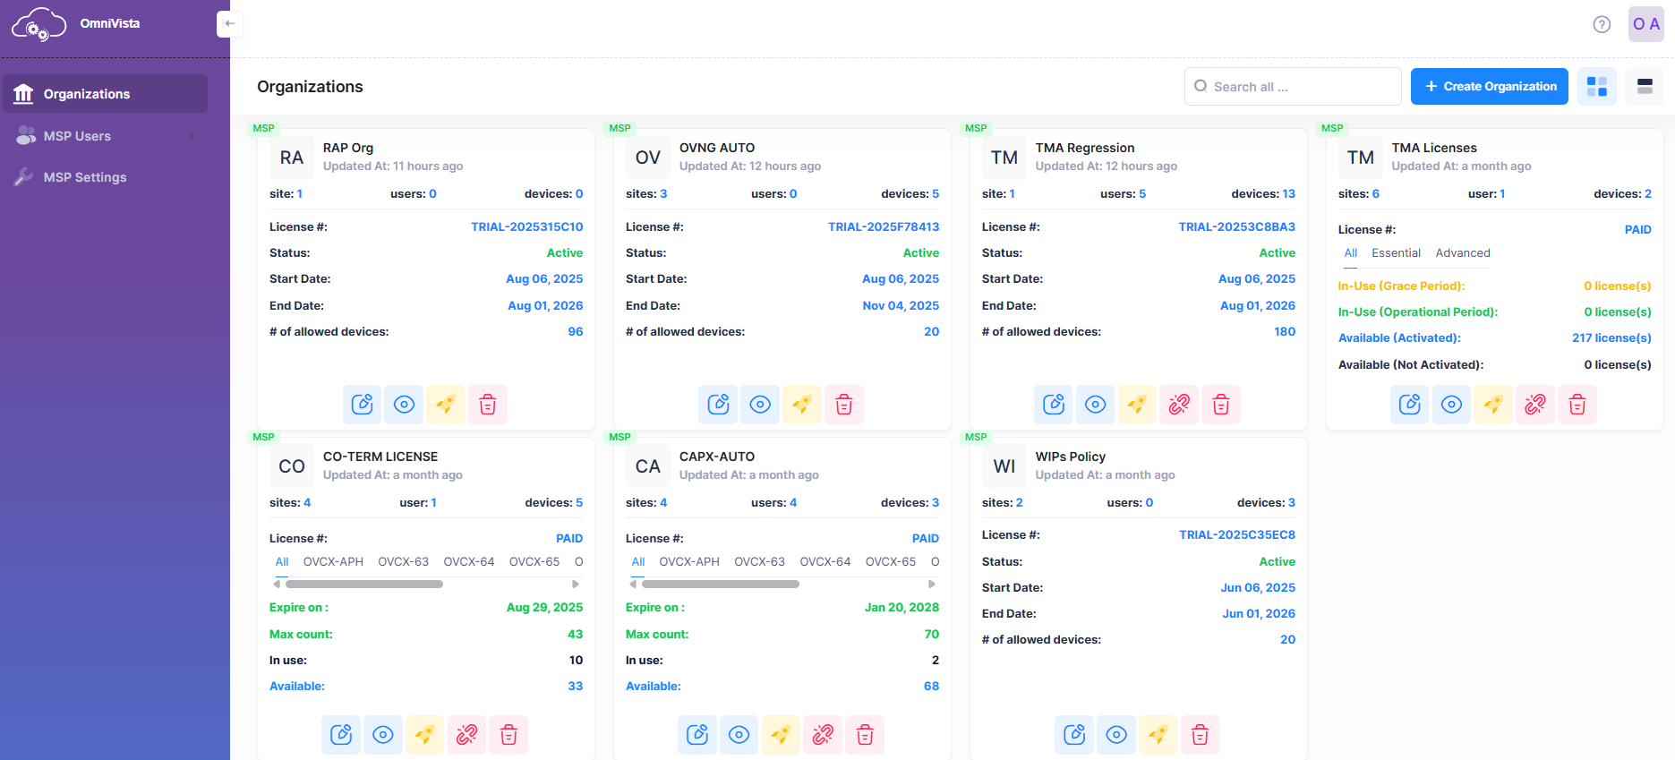Click the delete icon on OVNG AUTO card
Screen dimensions: 1675x760
click(x=843, y=405)
